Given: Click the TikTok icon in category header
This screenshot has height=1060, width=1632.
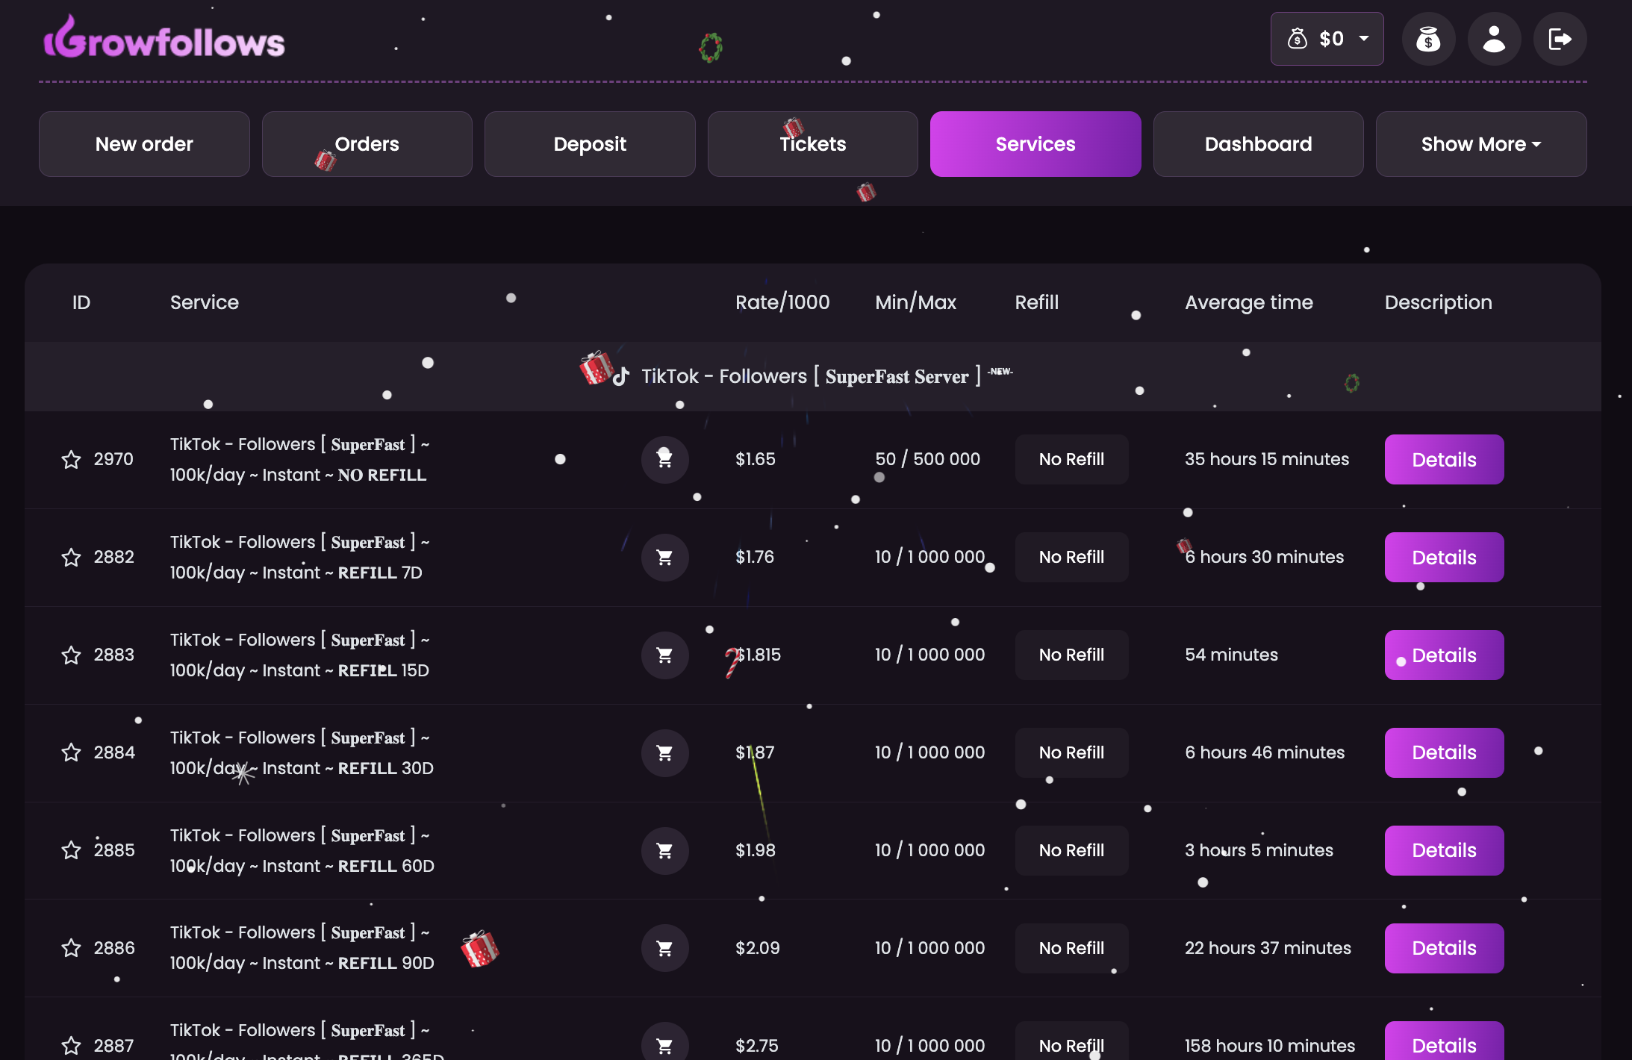Looking at the screenshot, I should pyautogui.click(x=621, y=376).
